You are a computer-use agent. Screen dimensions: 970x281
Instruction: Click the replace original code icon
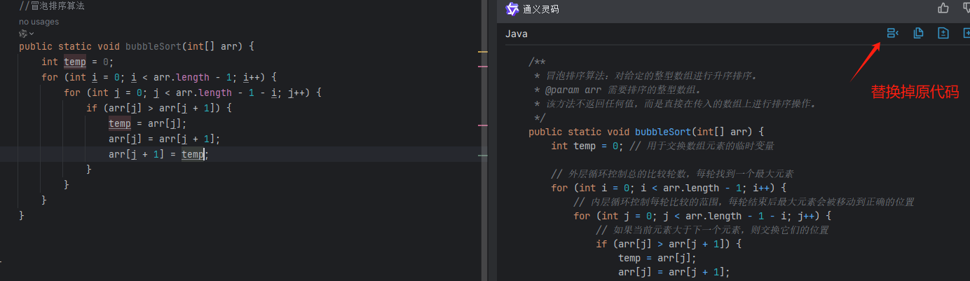(x=892, y=33)
